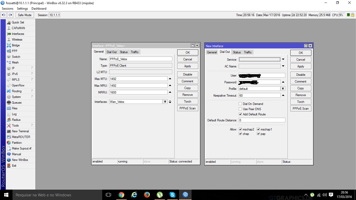The height and width of the screenshot is (200, 356).
Task: Open Firefox from the Windows taskbar
Action: click(147, 195)
